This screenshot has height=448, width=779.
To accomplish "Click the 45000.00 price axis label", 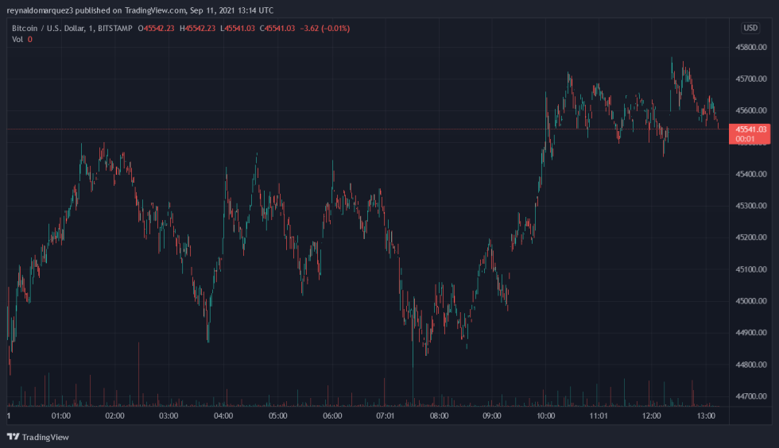I will click(x=751, y=301).
